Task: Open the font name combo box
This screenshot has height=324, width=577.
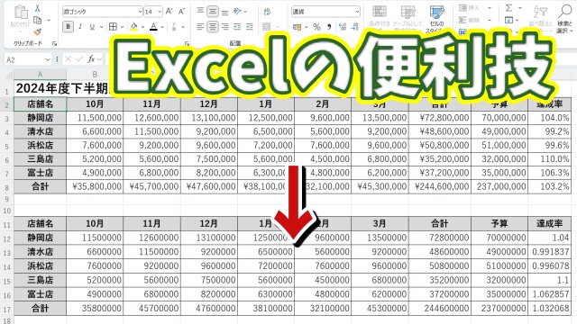Action: pos(102,12)
